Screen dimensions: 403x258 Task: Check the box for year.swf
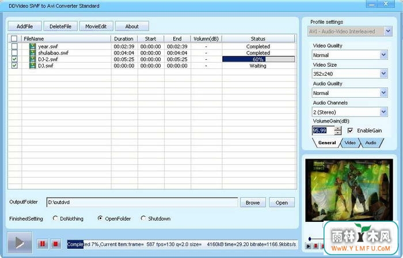tap(14, 47)
